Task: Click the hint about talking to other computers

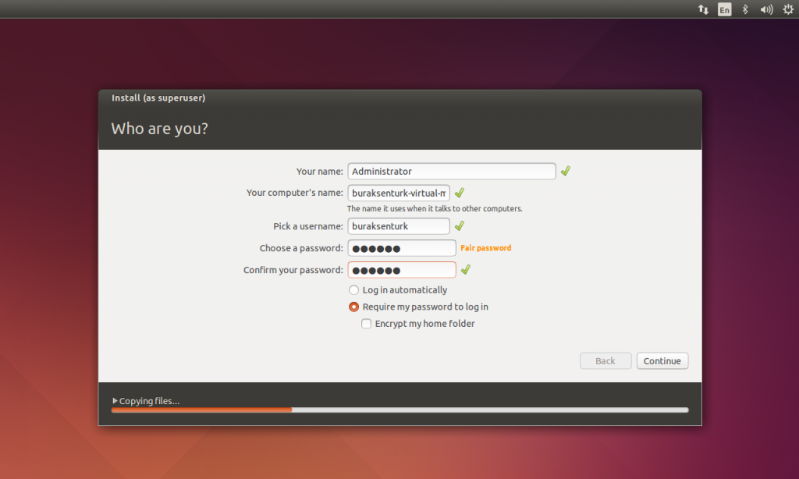Action: coord(435,208)
